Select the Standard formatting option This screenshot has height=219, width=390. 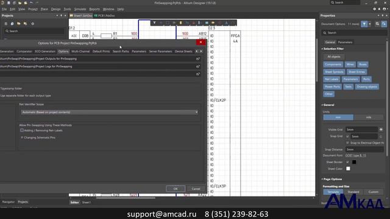353,192
